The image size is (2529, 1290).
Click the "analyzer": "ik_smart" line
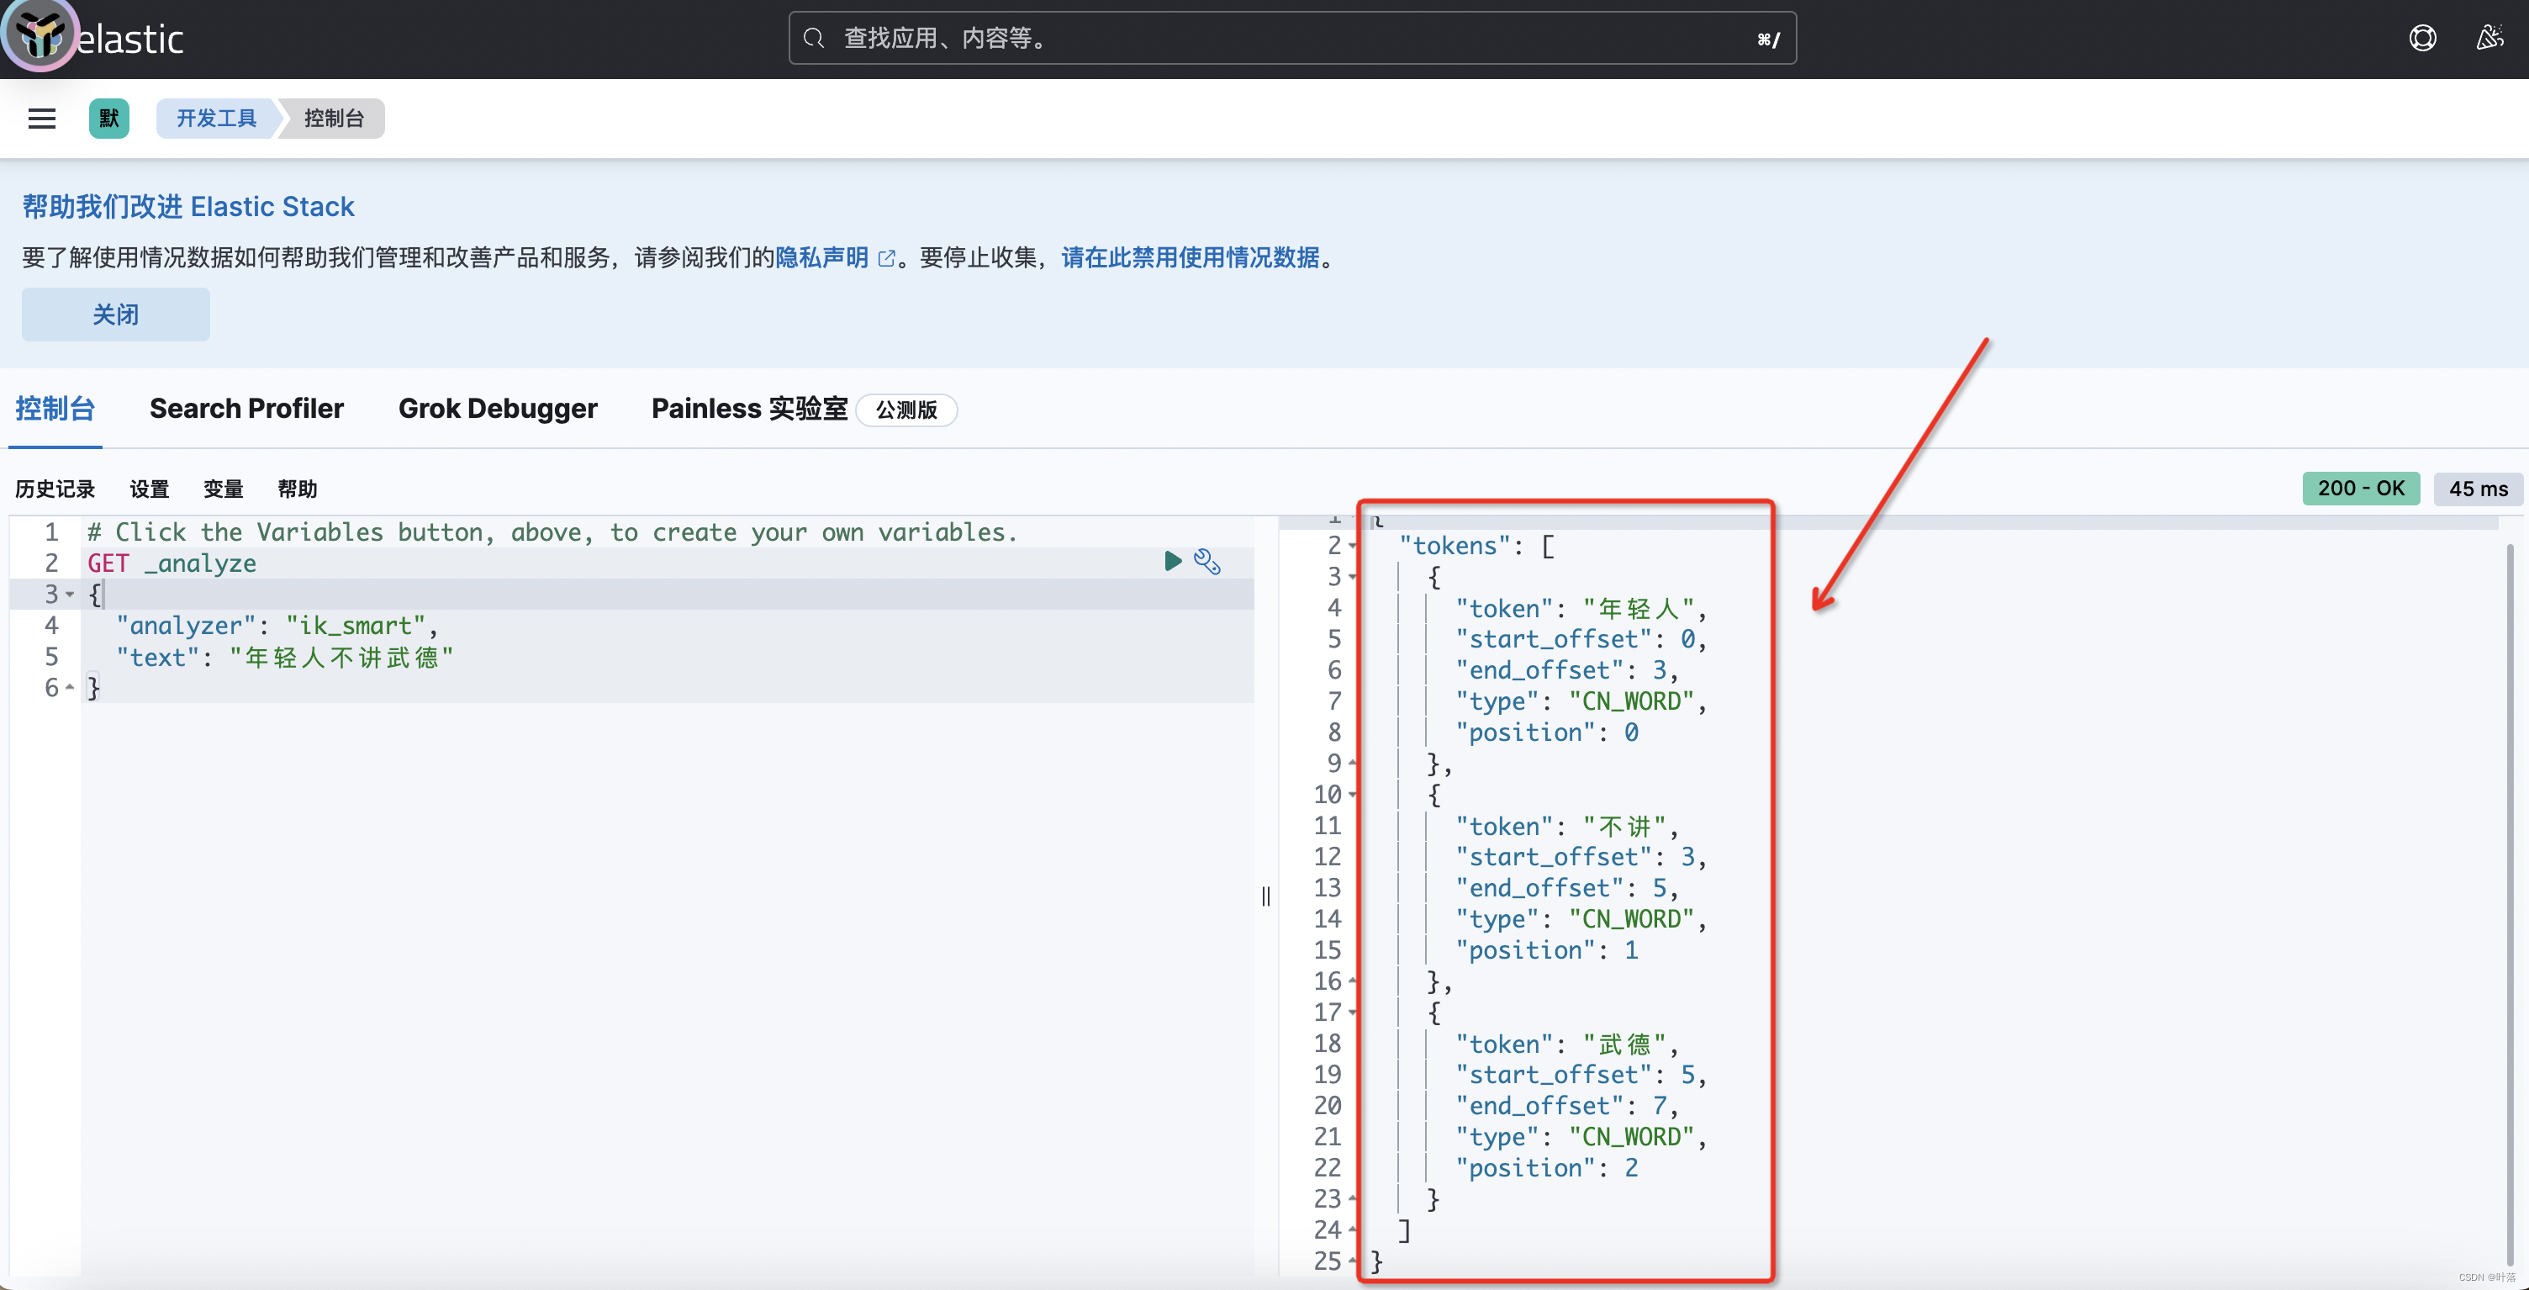pos(277,626)
